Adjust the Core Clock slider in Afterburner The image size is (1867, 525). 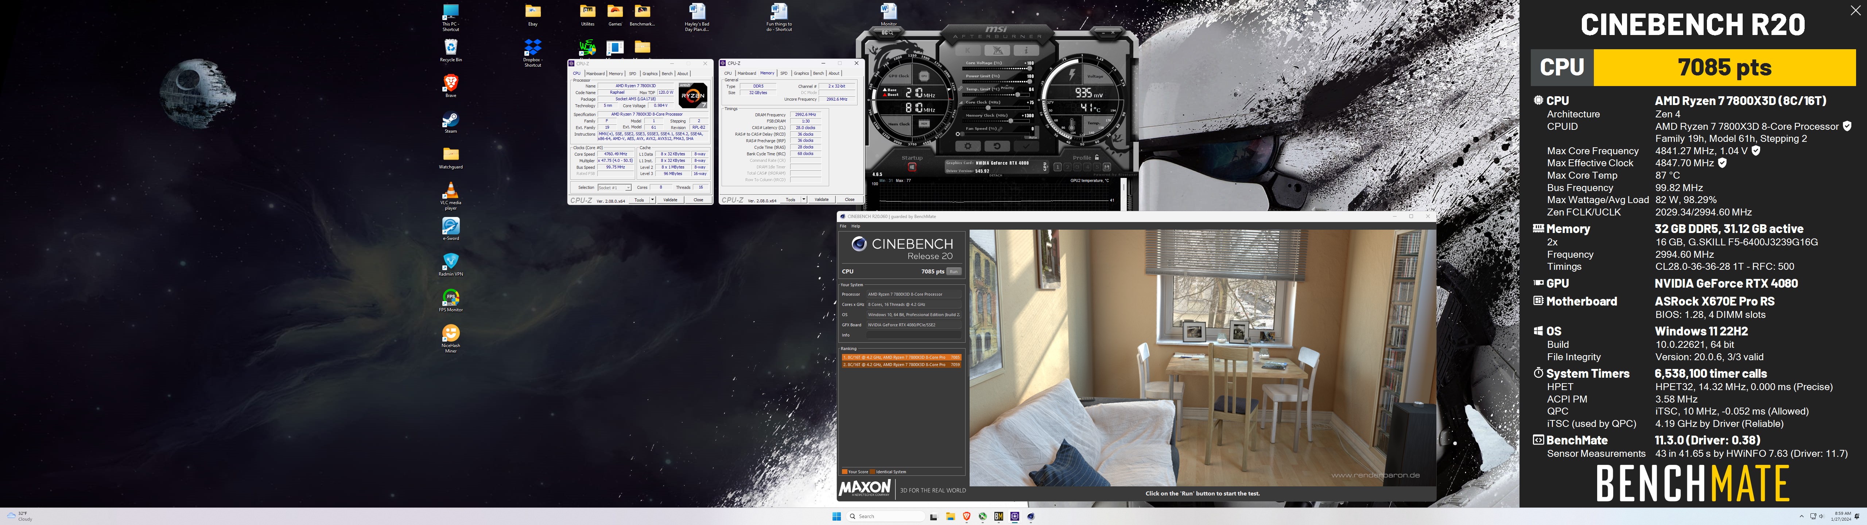click(x=997, y=108)
